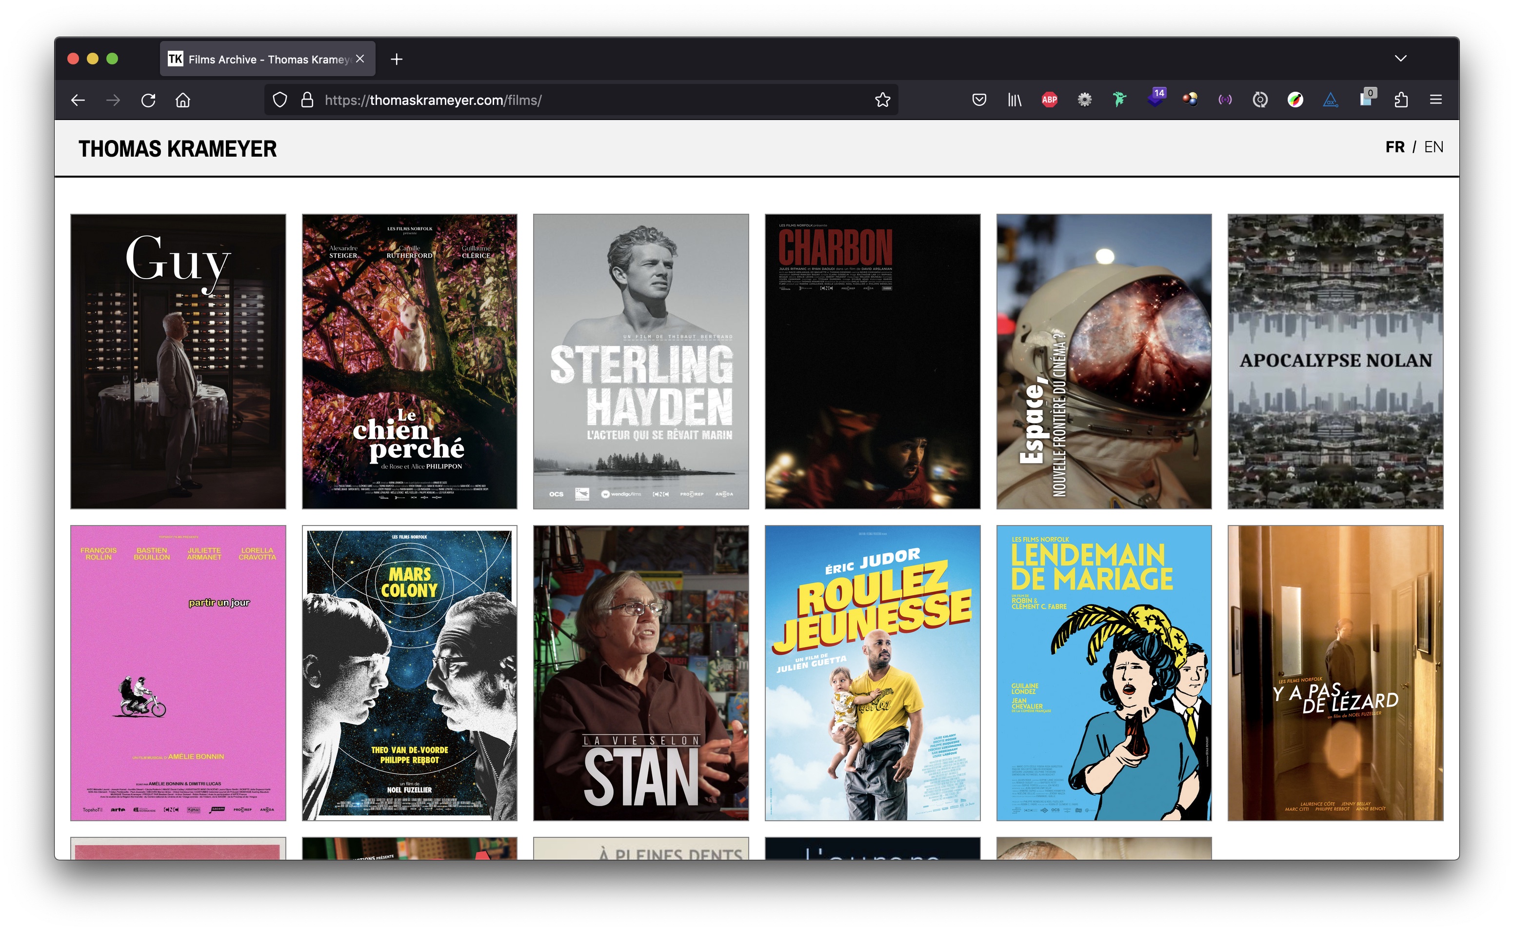
Task: Open Adblock Plus extension
Action: [x=1049, y=100]
